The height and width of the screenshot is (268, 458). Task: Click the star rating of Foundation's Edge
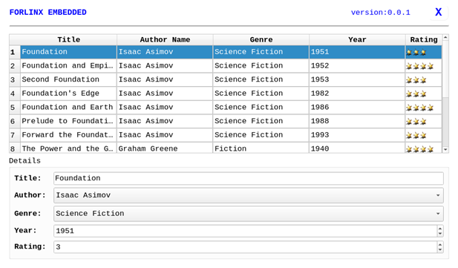(424, 94)
